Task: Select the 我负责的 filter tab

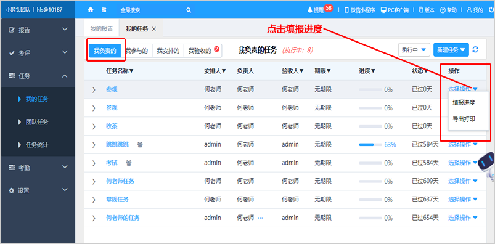Action: pos(105,51)
